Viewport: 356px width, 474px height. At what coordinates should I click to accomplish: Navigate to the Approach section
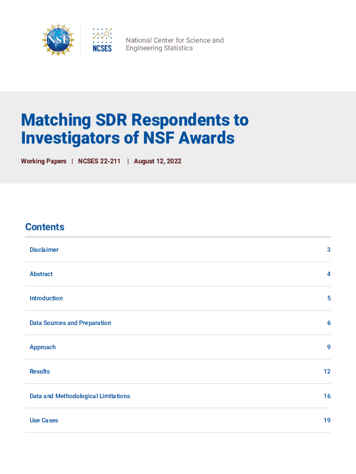coord(43,347)
